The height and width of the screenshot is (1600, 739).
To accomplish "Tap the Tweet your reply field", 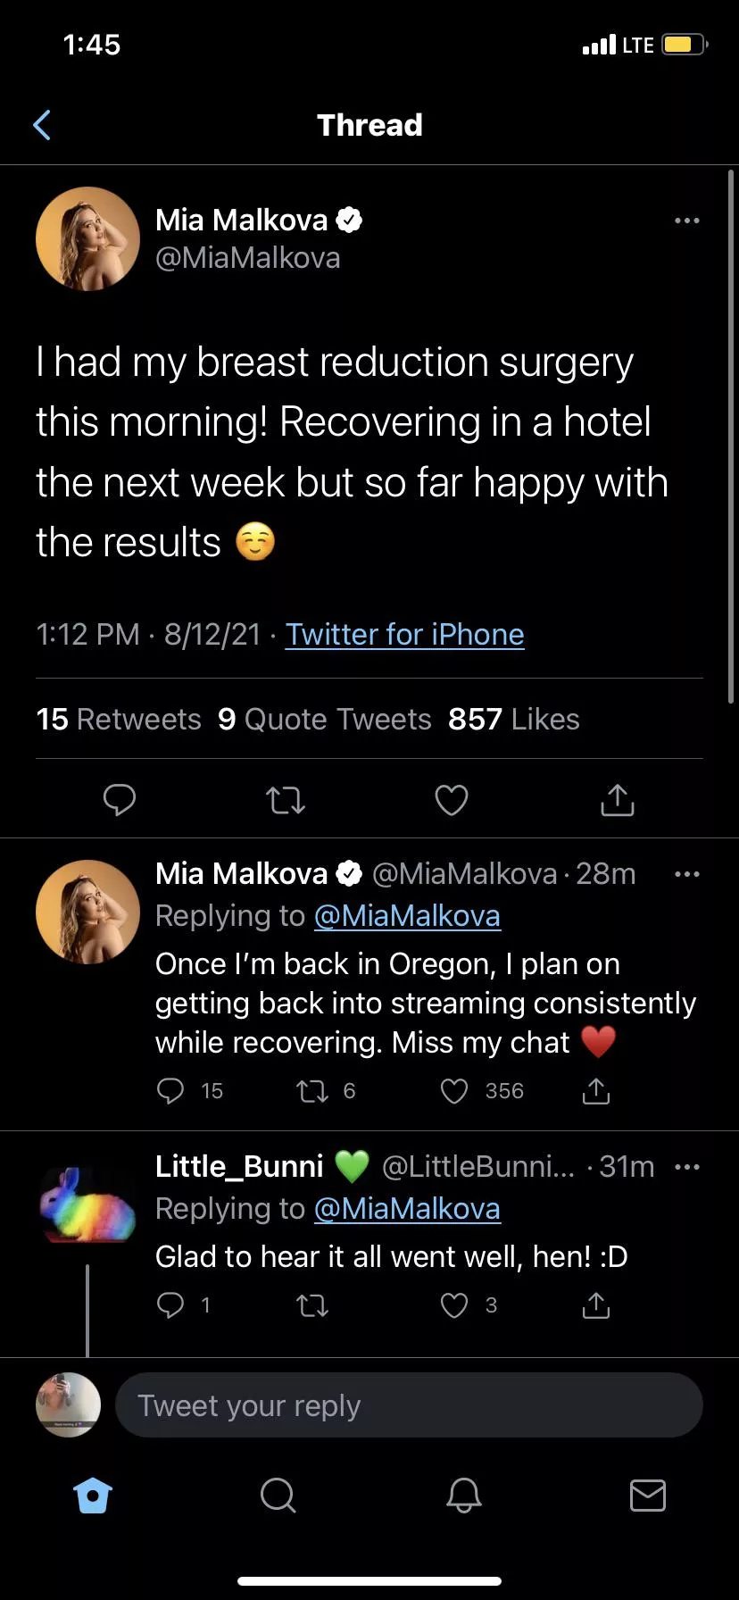I will coord(409,1405).
